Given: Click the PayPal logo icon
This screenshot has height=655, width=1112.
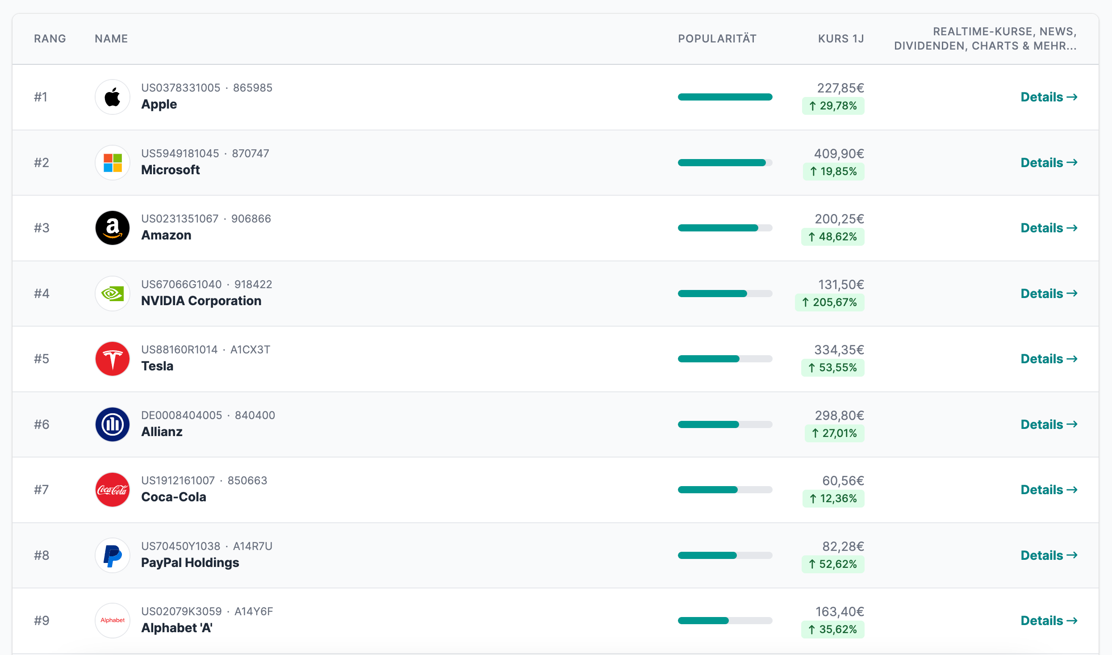Looking at the screenshot, I should point(113,555).
